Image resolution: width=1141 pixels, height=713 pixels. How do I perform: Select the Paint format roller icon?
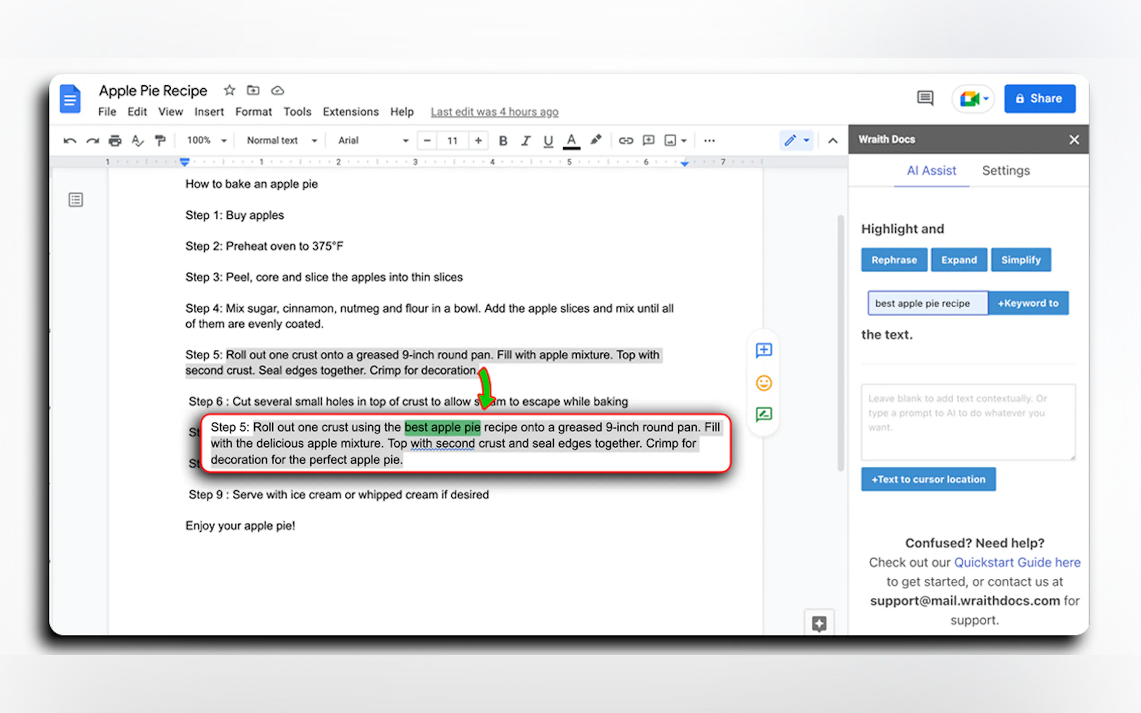(x=160, y=141)
